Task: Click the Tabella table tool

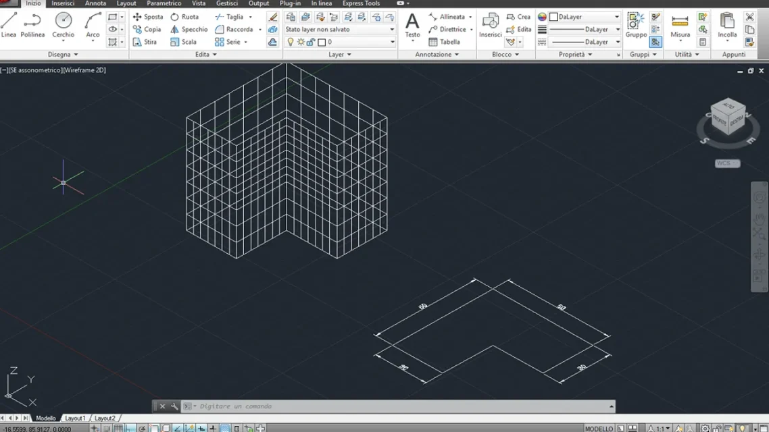Action: 445,42
